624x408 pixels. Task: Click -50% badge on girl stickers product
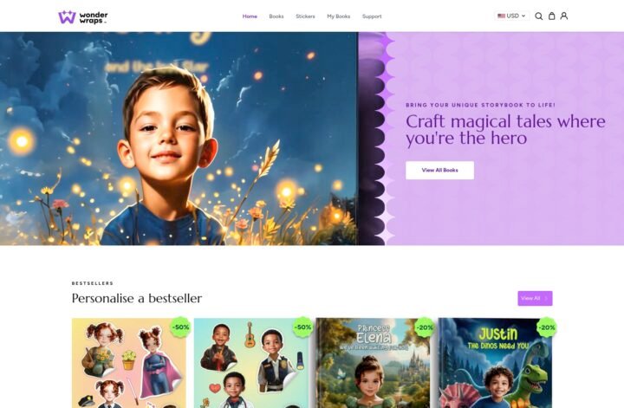click(180, 327)
